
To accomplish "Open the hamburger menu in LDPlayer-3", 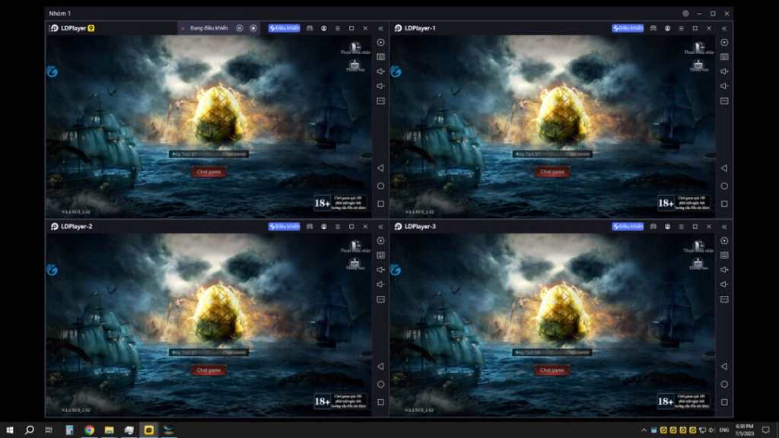I will point(681,227).
